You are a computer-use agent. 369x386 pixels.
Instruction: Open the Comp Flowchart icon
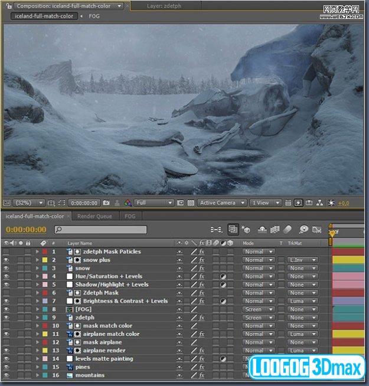pos(320,203)
